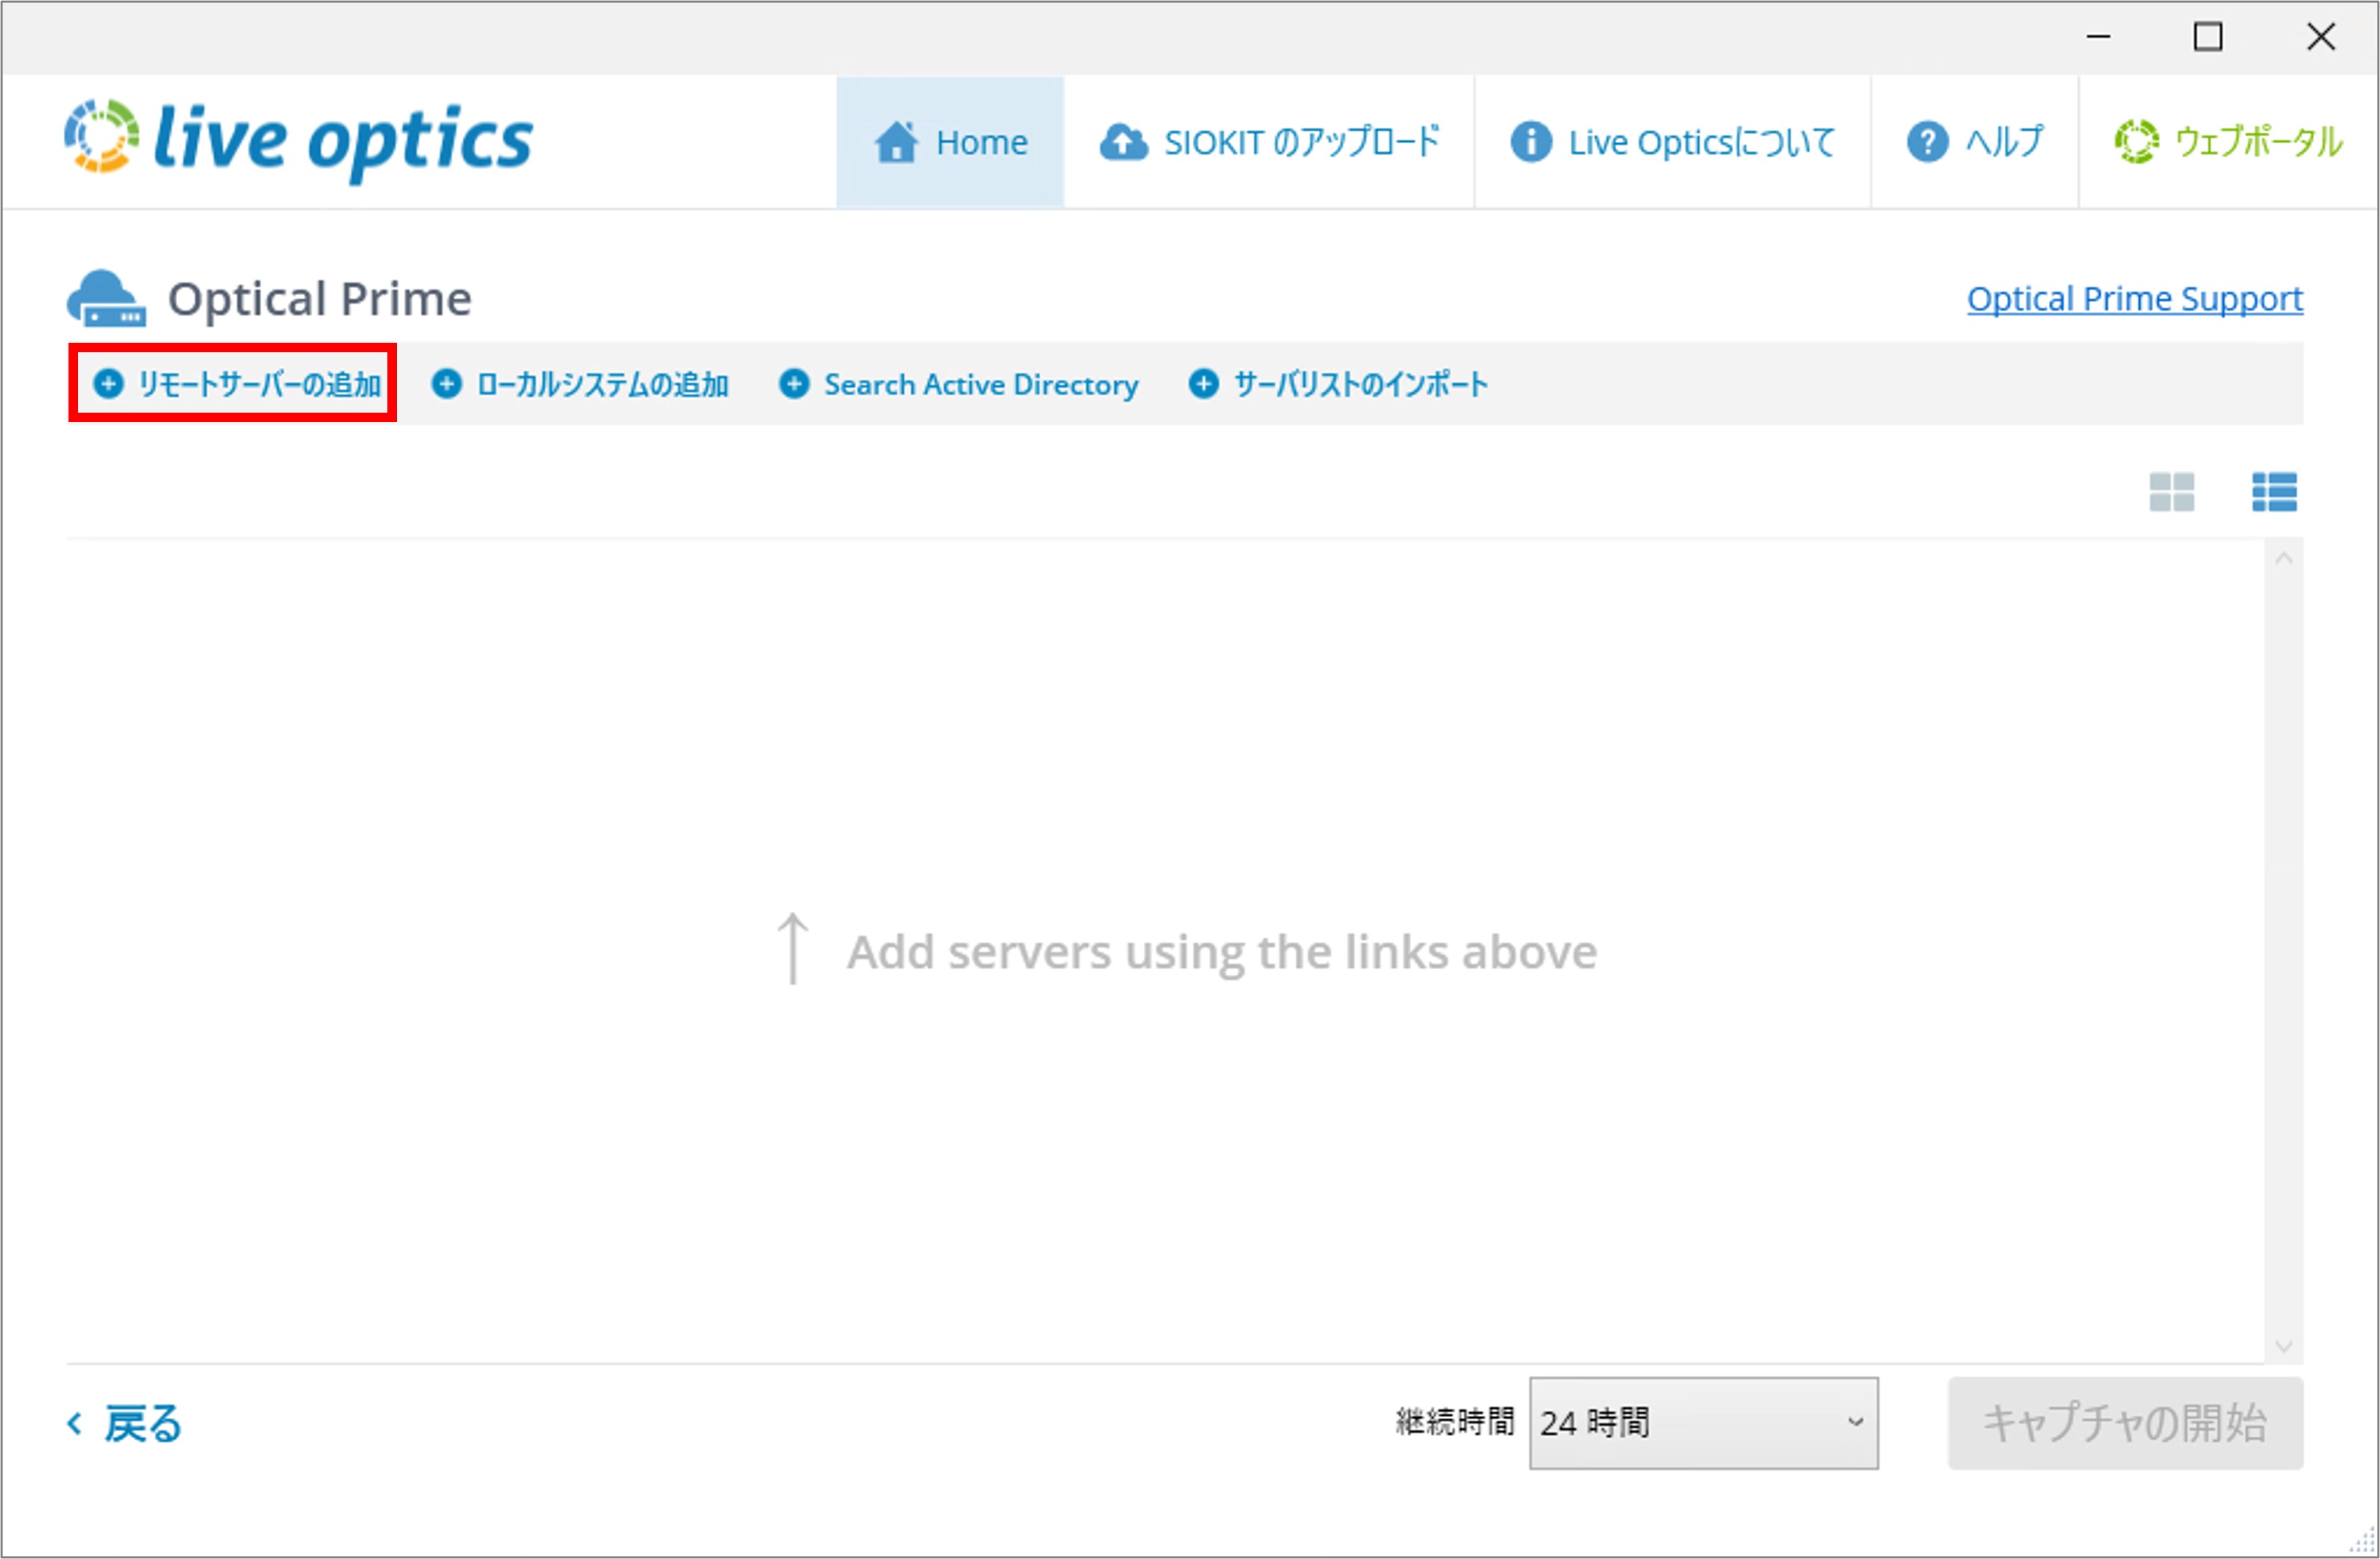Screen dimensions: 2380x1559
Task: Go back with 戻る link
Action: [x=125, y=1423]
